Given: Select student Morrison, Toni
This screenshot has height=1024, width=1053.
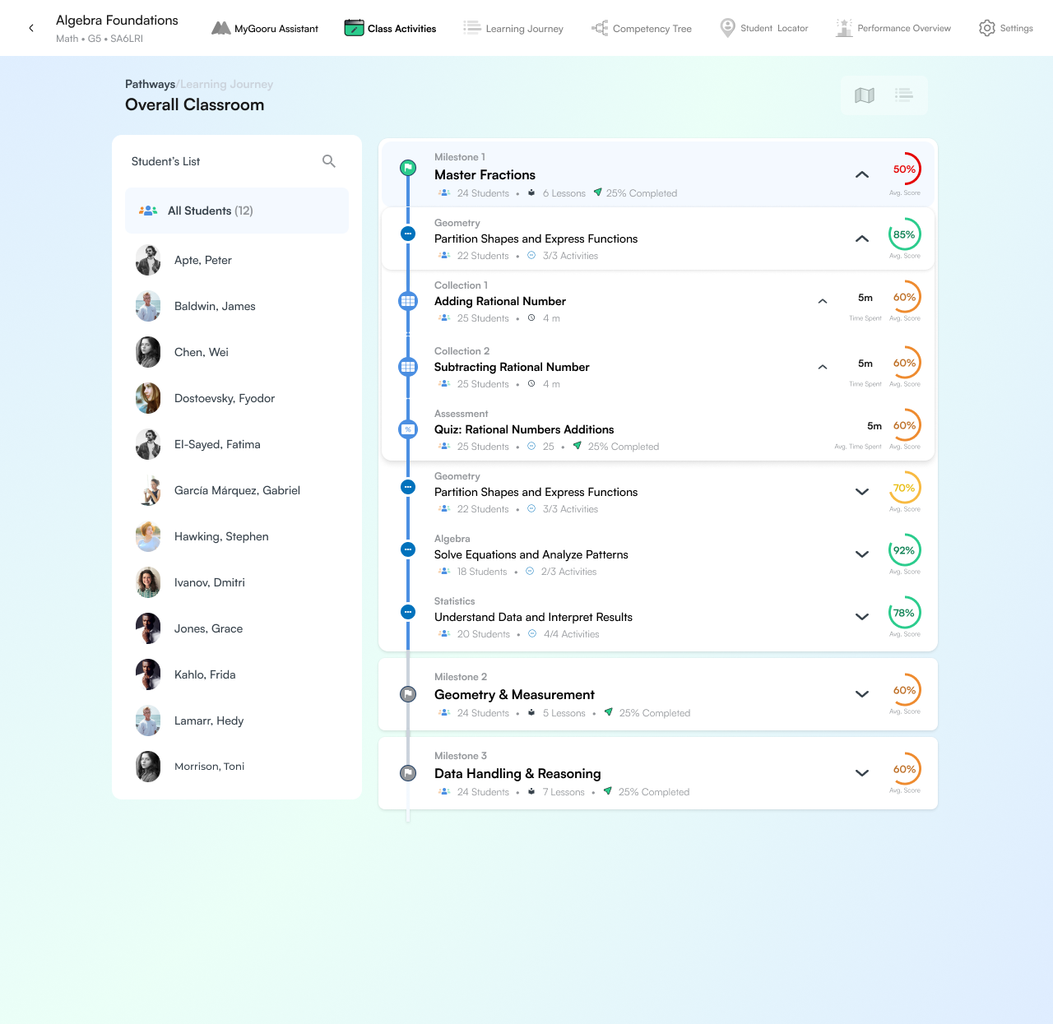Looking at the screenshot, I should point(237,767).
